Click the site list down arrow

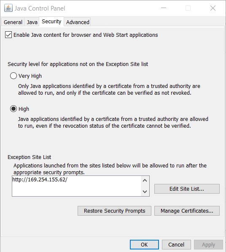click(145, 192)
